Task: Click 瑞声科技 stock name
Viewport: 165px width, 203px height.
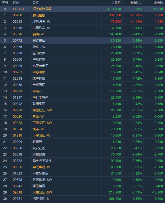Action: click(x=39, y=79)
